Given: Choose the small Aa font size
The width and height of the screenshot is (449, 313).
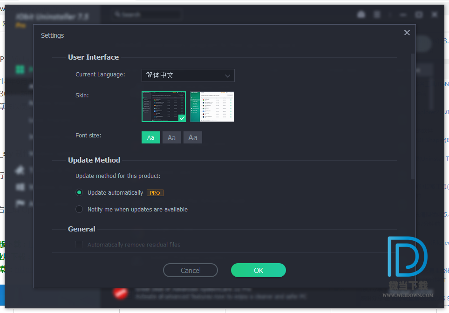Looking at the screenshot, I should (x=150, y=137).
